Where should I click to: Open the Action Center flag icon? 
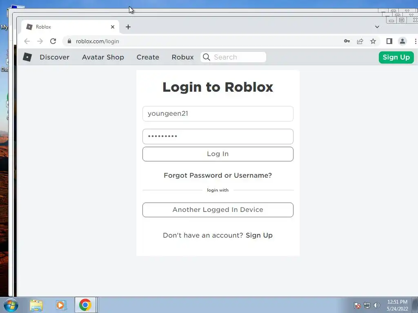click(x=357, y=305)
